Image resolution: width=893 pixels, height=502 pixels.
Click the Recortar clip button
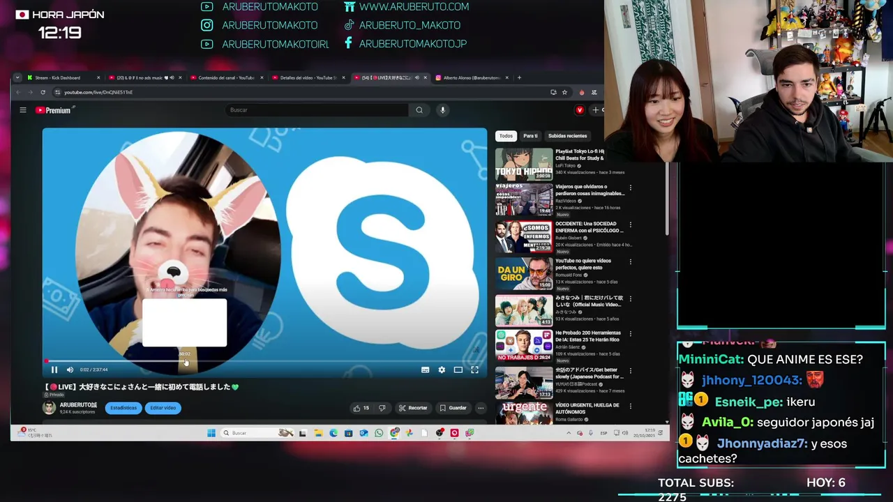[x=413, y=408]
